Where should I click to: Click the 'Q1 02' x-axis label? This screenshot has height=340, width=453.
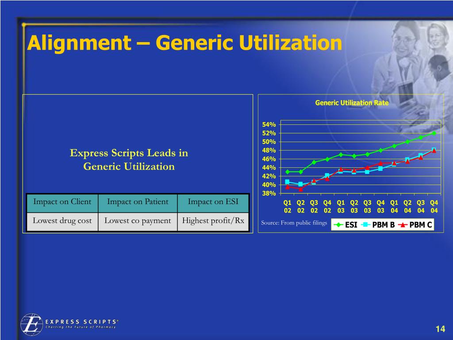click(x=288, y=206)
